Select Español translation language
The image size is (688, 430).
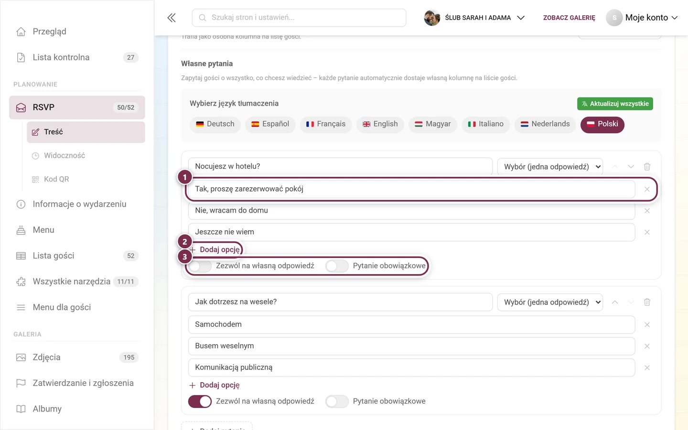270,124
